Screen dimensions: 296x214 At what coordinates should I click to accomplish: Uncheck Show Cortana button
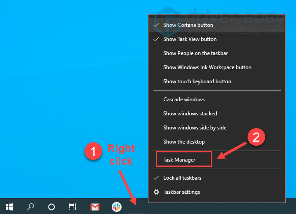pos(188,25)
